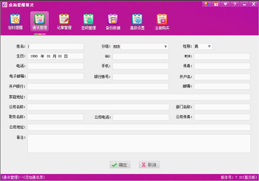Open the 记事管理 notes module
This screenshot has width=259, height=181.
pos(64,22)
